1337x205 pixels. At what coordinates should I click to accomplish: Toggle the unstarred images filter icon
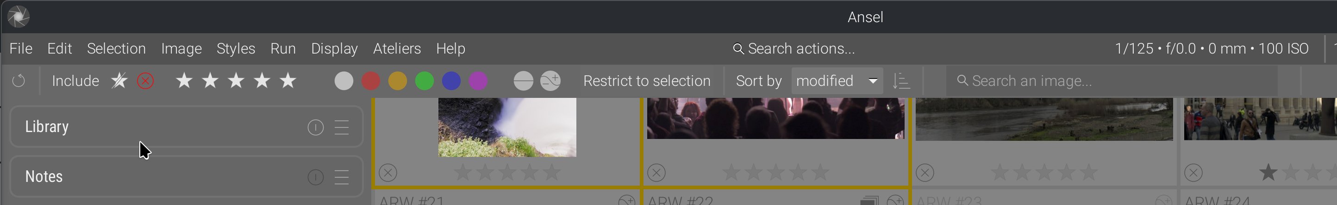119,81
